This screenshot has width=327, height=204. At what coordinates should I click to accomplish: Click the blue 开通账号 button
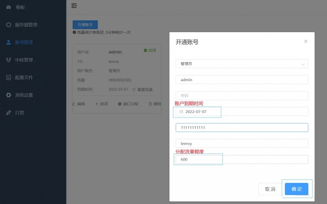tap(85, 24)
